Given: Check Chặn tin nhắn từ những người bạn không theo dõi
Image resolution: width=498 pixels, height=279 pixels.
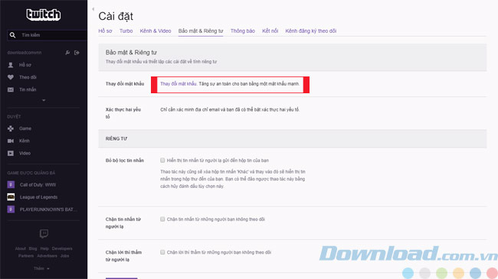Looking at the screenshot, I should click(x=162, y=219).
